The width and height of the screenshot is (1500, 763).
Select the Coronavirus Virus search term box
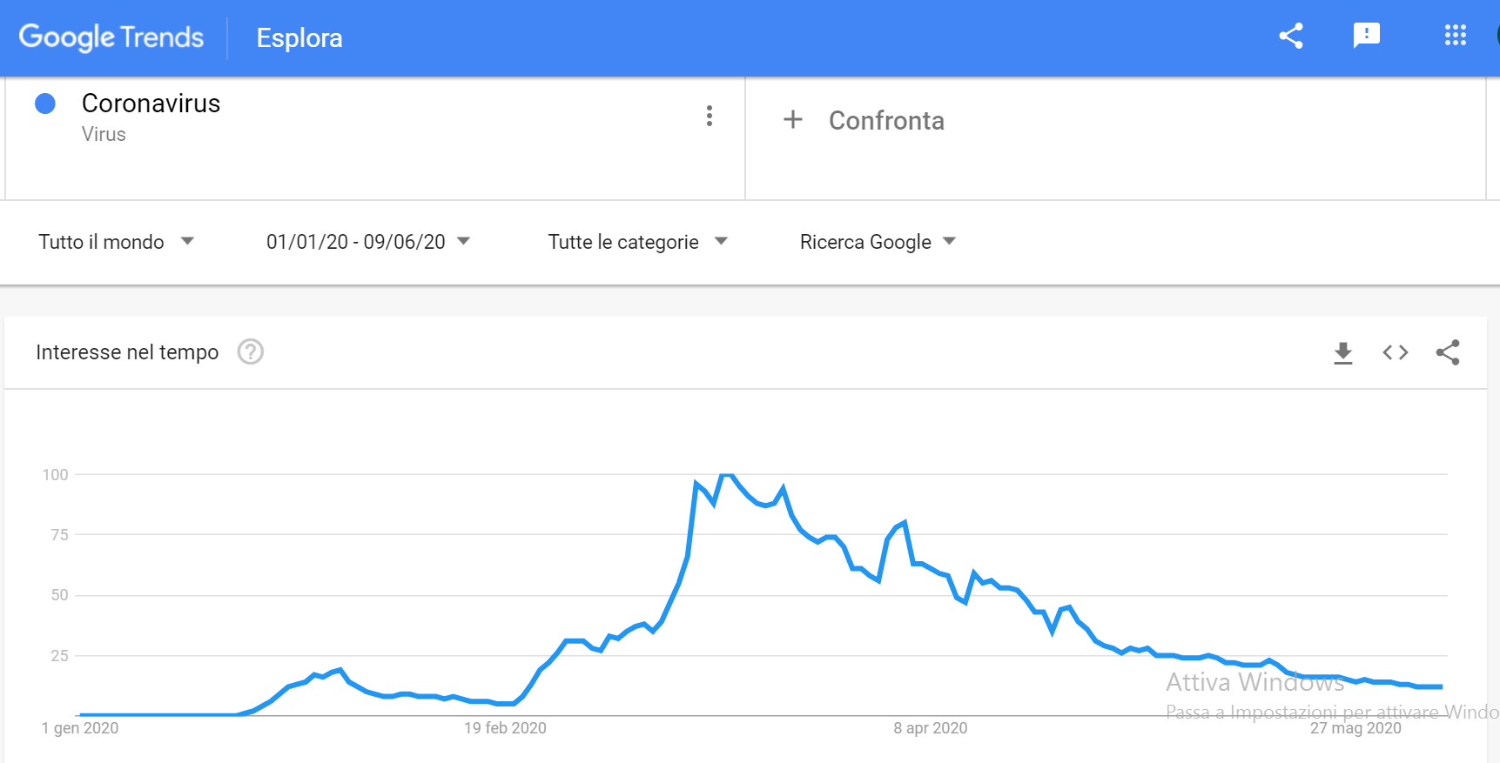[375, 139]
